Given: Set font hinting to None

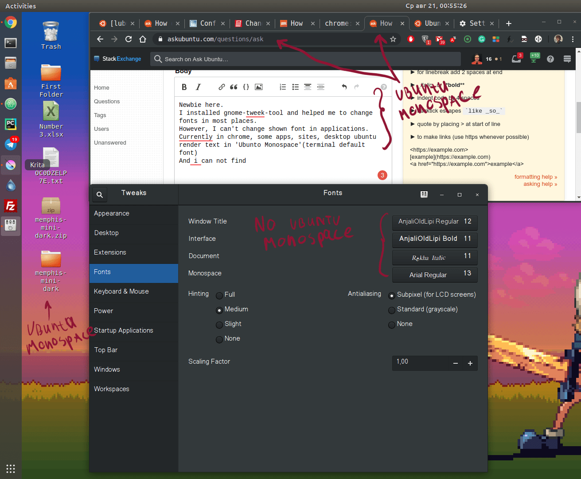Looking at the screenshot, I should 219,339.
